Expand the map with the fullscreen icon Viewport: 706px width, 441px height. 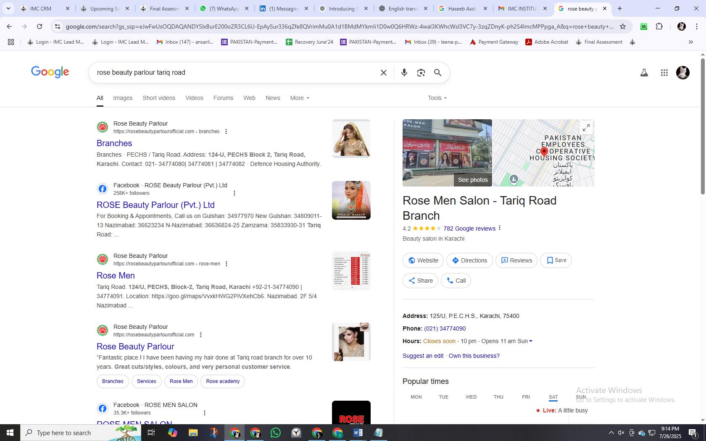click(586, 128)
